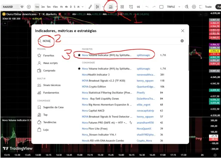This screenshot has height=158, width=221.
Task: Select the 5m timeframe
Action: coord(49,7)
